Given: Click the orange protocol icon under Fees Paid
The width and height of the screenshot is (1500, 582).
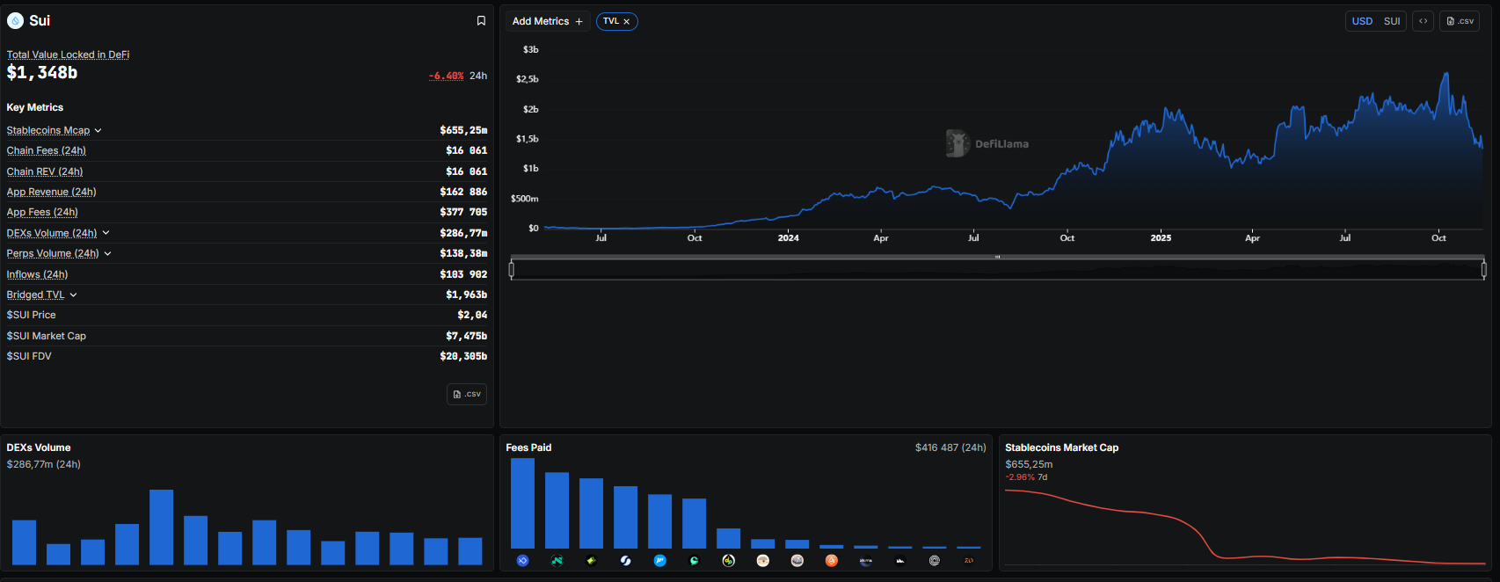Looking at the screenshot, I should [831, 561].
